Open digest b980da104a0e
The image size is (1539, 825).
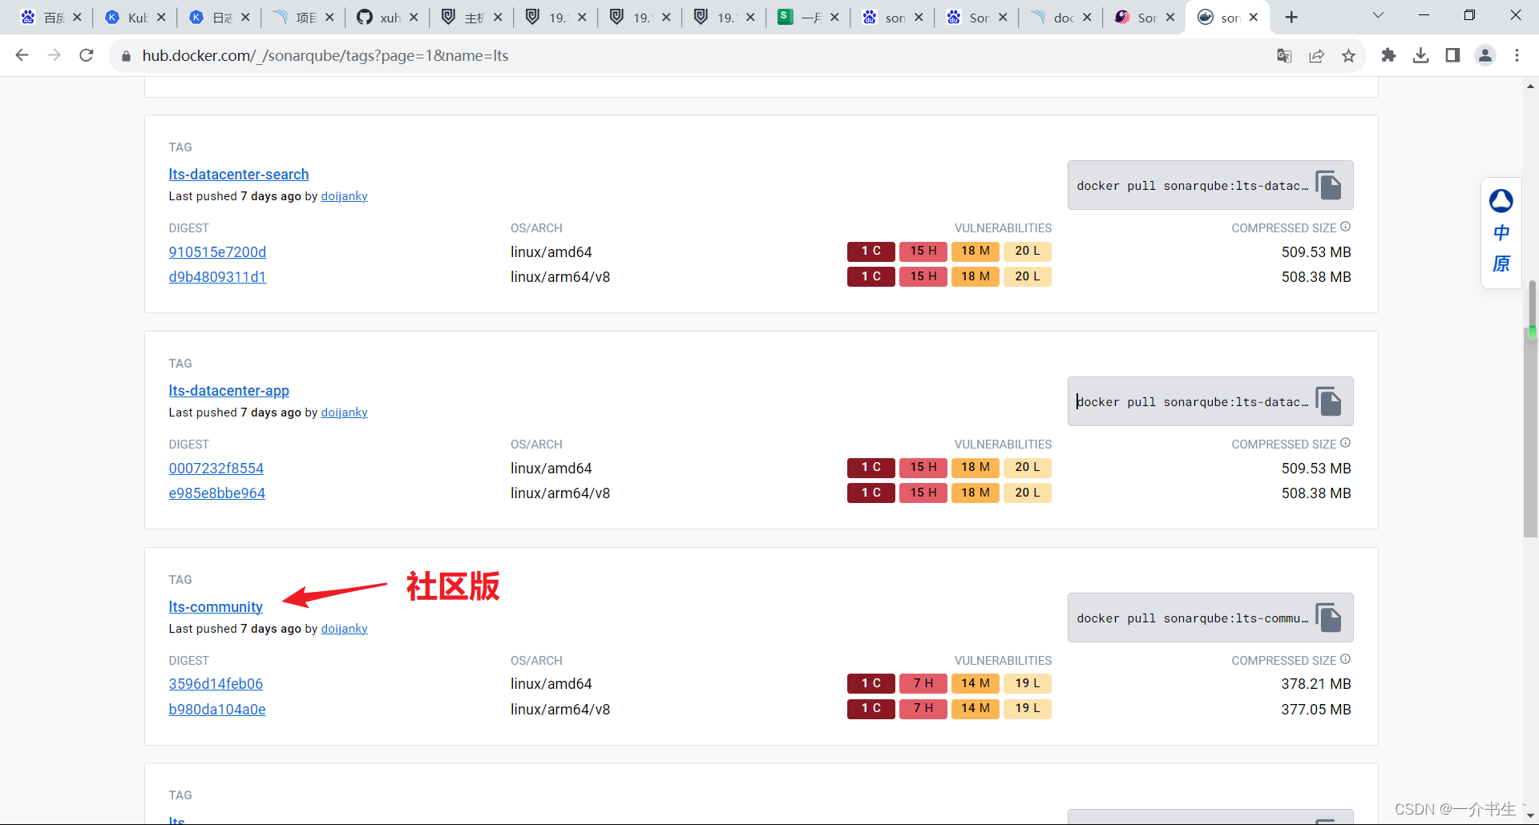[x=217, y=709]
